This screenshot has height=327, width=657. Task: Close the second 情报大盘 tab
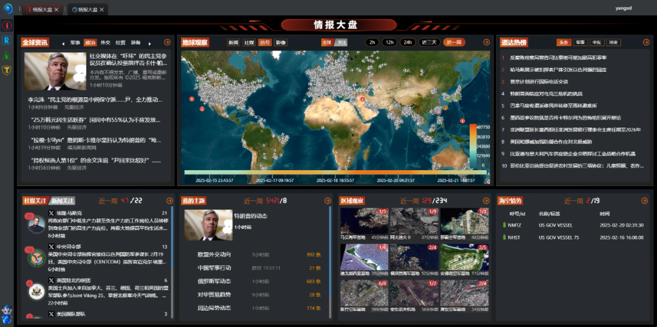click(102, 9)
